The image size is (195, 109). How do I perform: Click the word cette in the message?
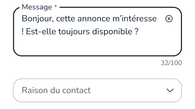click(64, 19)
